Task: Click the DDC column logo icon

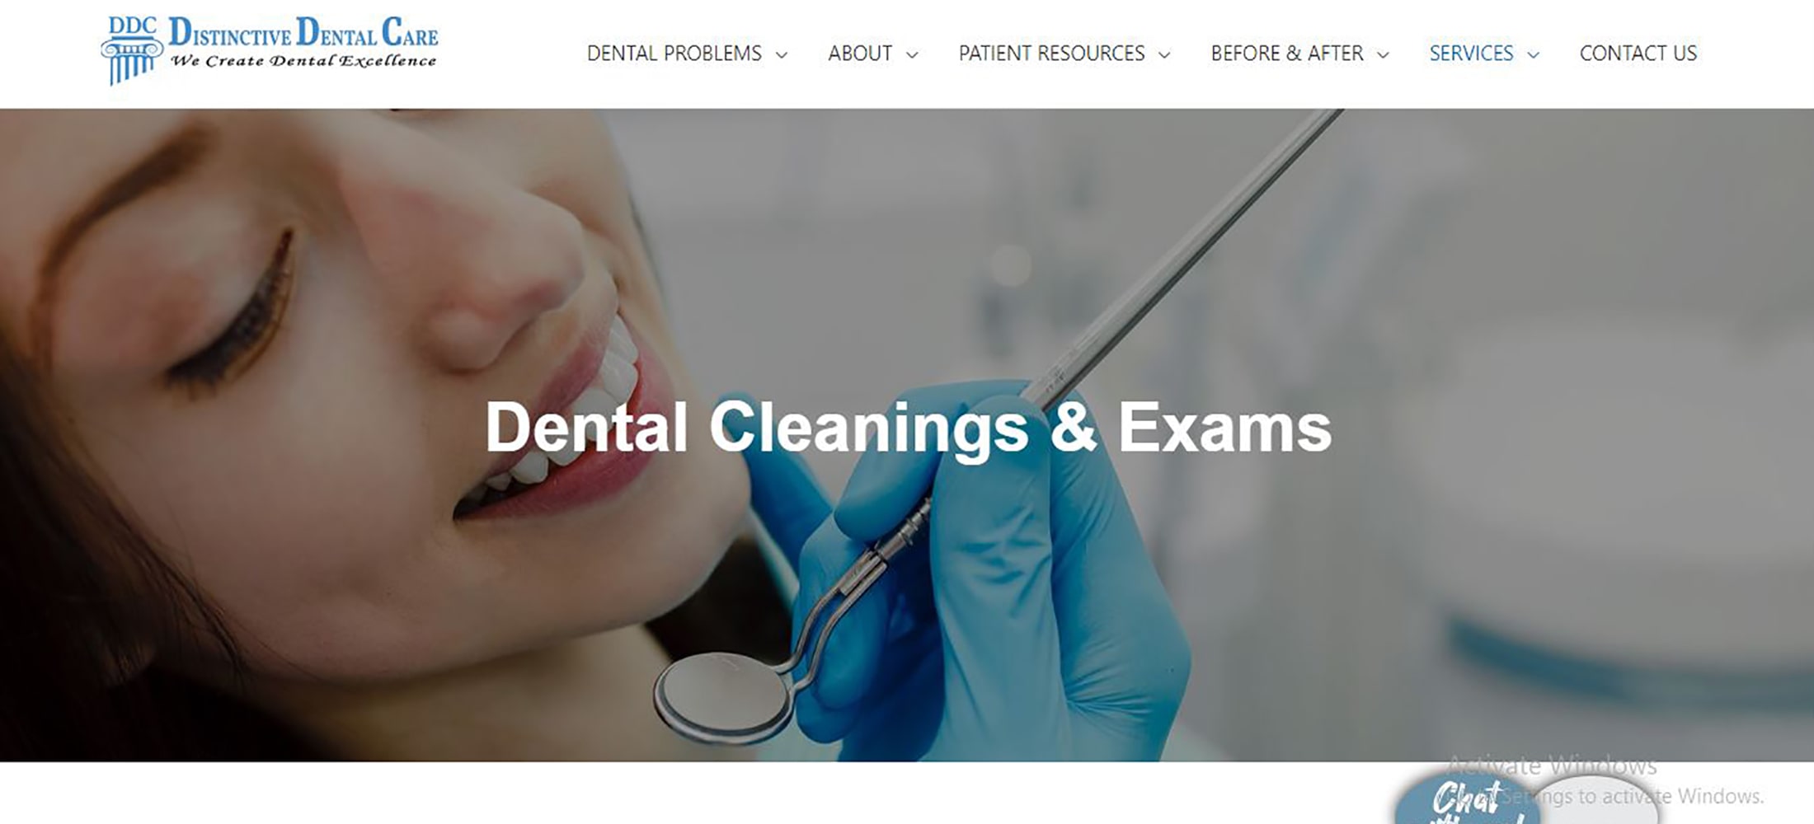Action: click(131, 51)
